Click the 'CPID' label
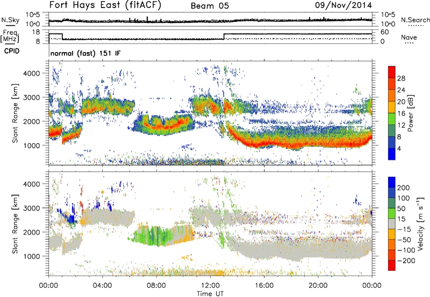430x297 pixels. pos(12,51)
